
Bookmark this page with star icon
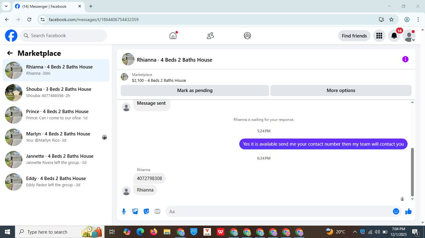click(x=391, y=20)
